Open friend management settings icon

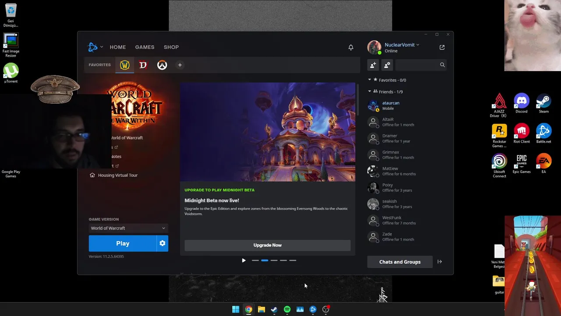[x=387, y=65]
